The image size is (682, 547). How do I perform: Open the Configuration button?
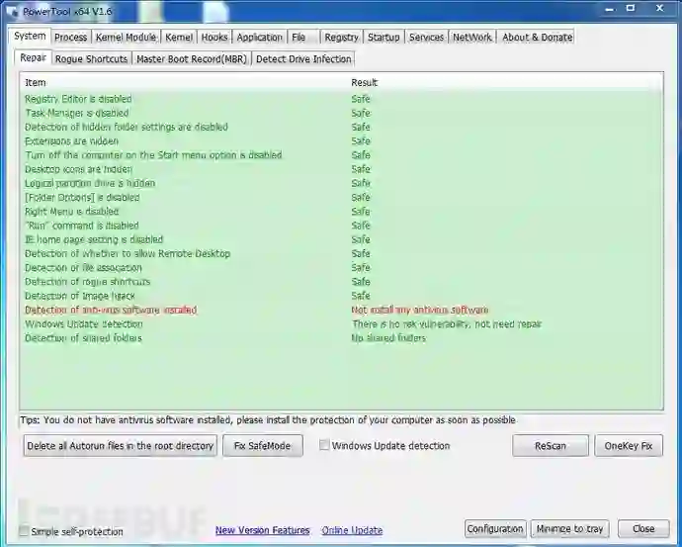tap(495, 529)
